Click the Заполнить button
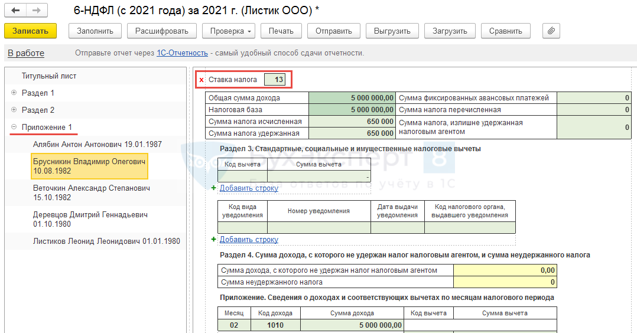The height and width of the screenshot is (333, 637). pyautogui.click(x=95, y=31)
